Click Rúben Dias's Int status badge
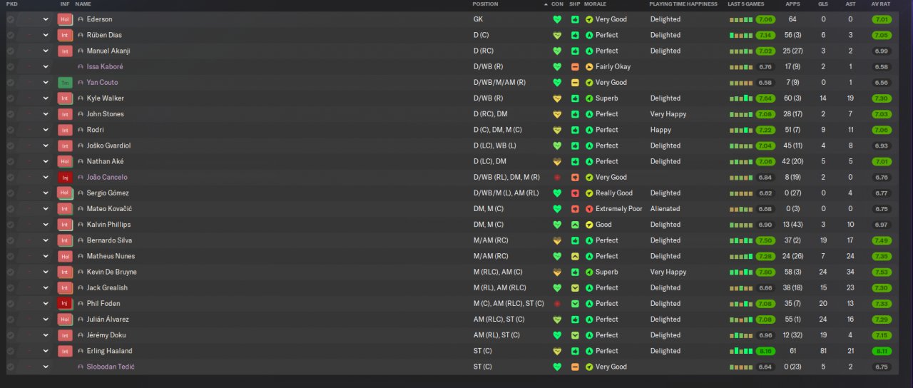 point(65,35)
